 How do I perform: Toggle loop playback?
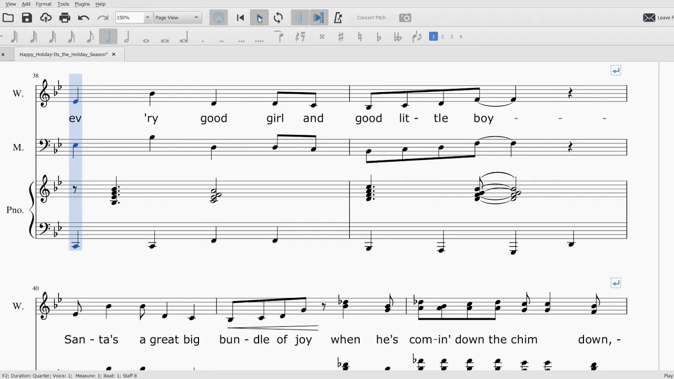(x=278, y=18)
